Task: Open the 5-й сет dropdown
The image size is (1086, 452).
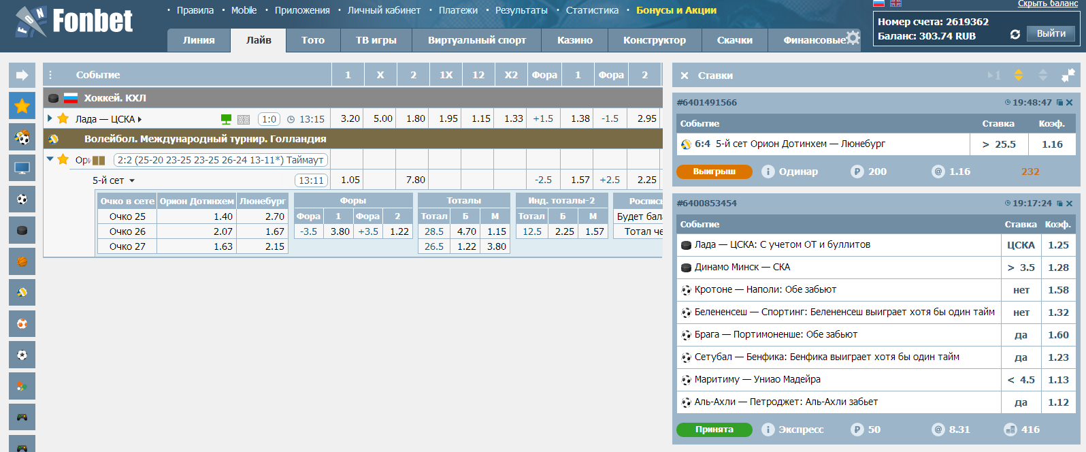Action: click(132, 181)
